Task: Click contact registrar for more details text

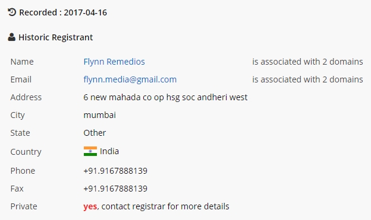Action: pos(165,206)
